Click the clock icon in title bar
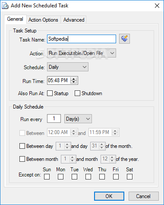This screenshot has height=205, width=164. 5,6
